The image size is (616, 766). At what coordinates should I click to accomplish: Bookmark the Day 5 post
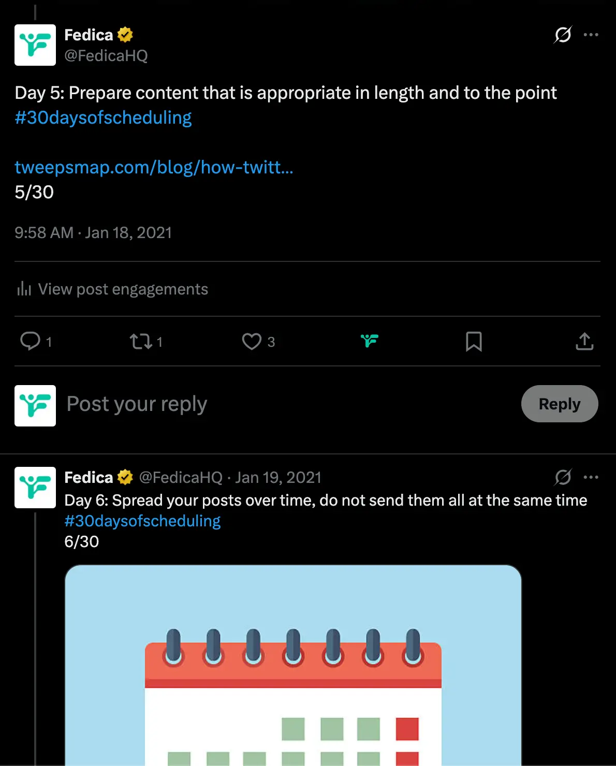(474, 341)
